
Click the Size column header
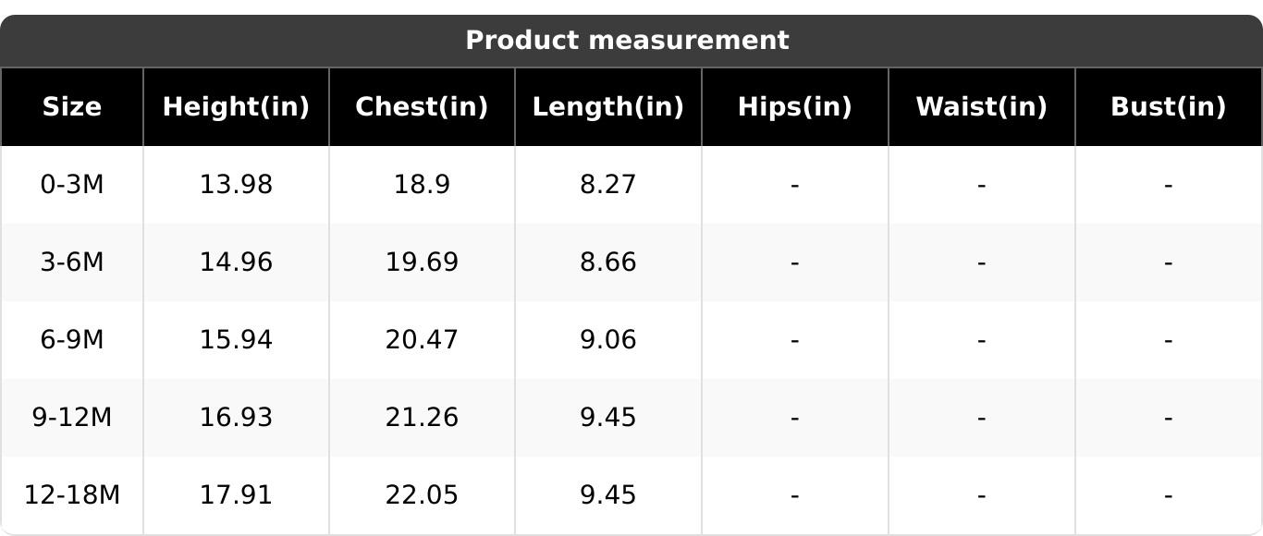coord(72,107)
